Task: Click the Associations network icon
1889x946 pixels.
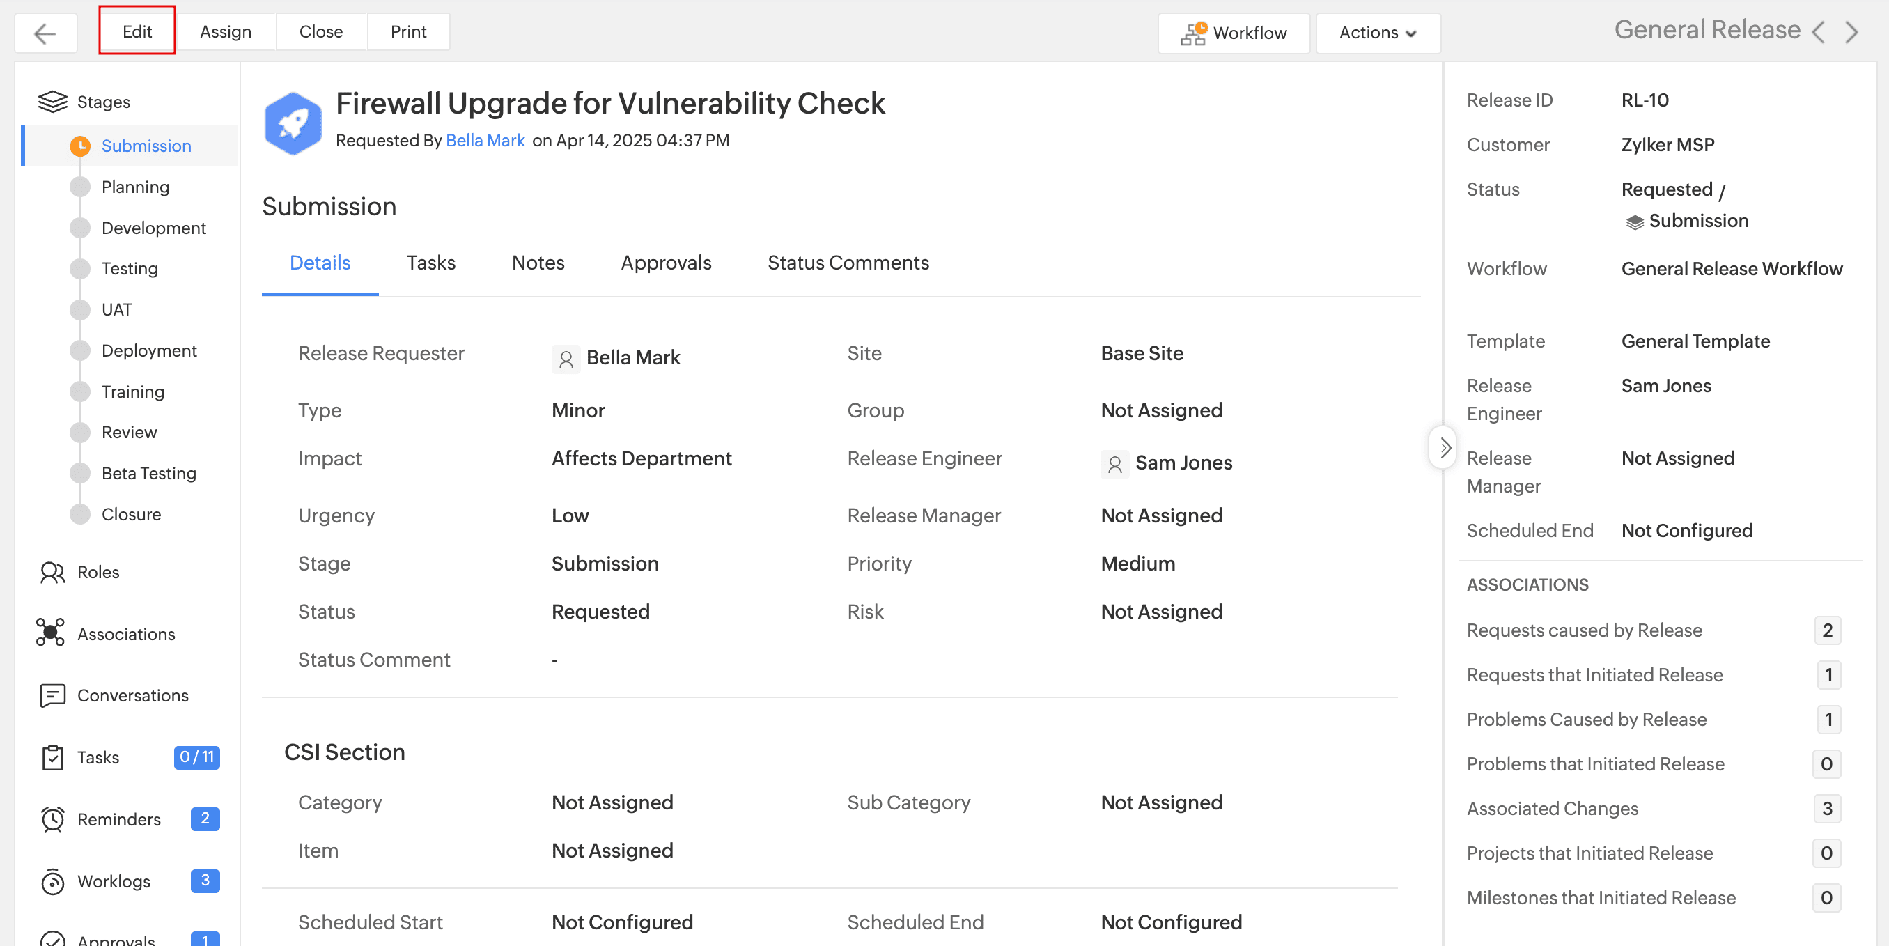Action: tap(51, 634)
